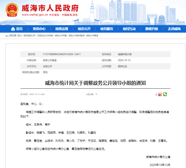Screen dimensions: 186x168
Task: Click the breadcrumb location marker icon
Action: (7, 36)
